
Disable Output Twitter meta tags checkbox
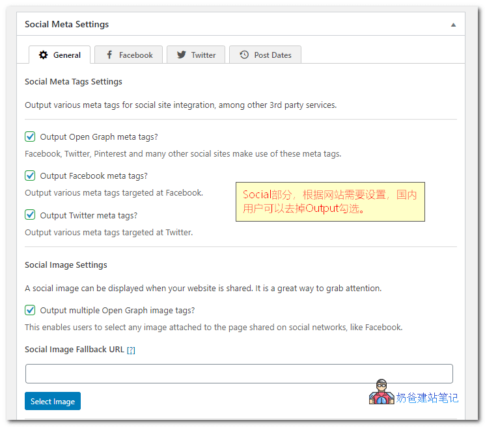pyautogui.click(x=30, y=214)
